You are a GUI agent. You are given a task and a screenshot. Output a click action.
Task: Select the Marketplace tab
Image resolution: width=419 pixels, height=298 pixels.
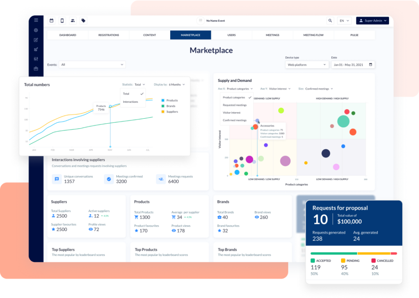pos(191,35)
